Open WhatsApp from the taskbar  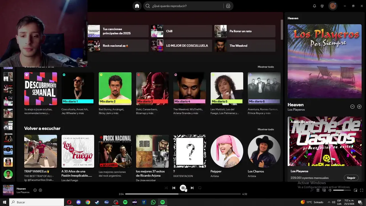(x=153, y=202)
